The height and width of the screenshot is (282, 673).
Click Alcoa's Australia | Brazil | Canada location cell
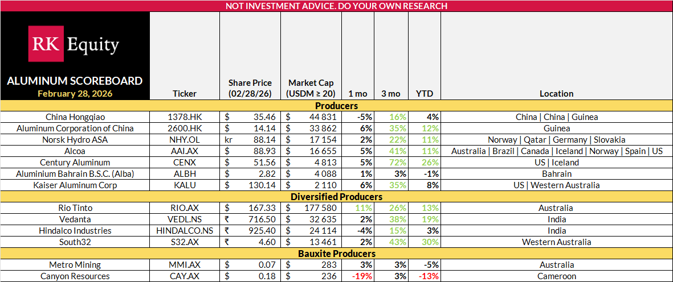point(556,151)
